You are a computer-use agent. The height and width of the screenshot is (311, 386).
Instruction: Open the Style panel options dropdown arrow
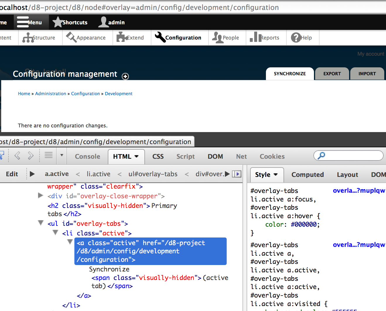pos(276,175)
